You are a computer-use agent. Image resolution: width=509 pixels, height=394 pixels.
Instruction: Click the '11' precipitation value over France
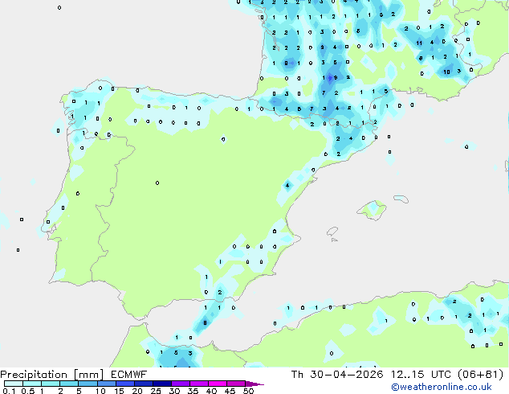point(419,43)
